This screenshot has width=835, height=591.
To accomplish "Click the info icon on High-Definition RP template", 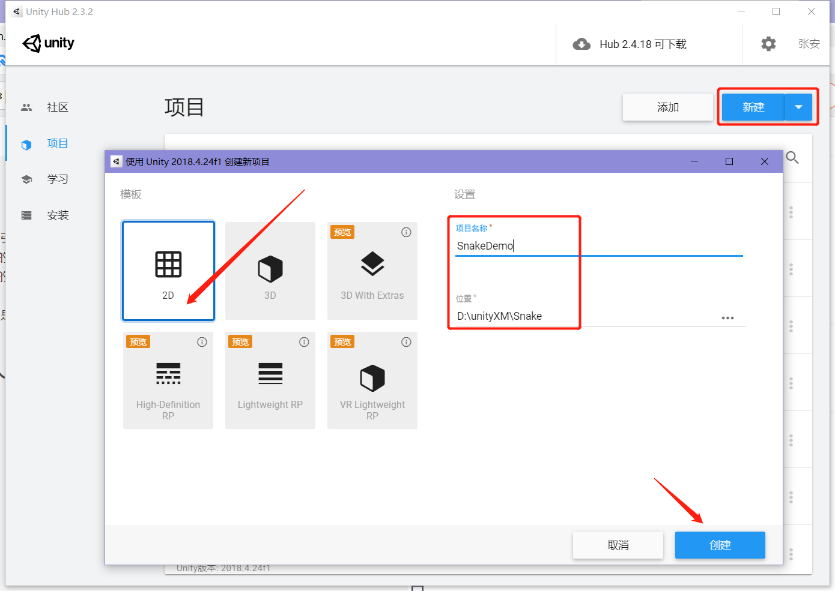I will pyautogui.click(x=202, y=342).
